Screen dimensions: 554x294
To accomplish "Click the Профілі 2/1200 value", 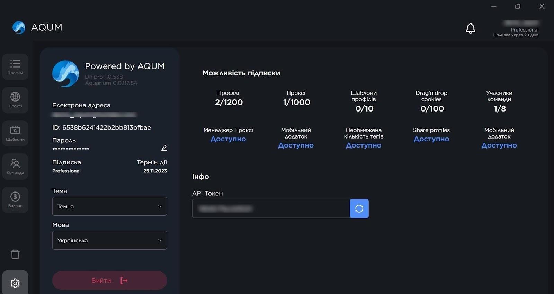I will click(229, 102).
